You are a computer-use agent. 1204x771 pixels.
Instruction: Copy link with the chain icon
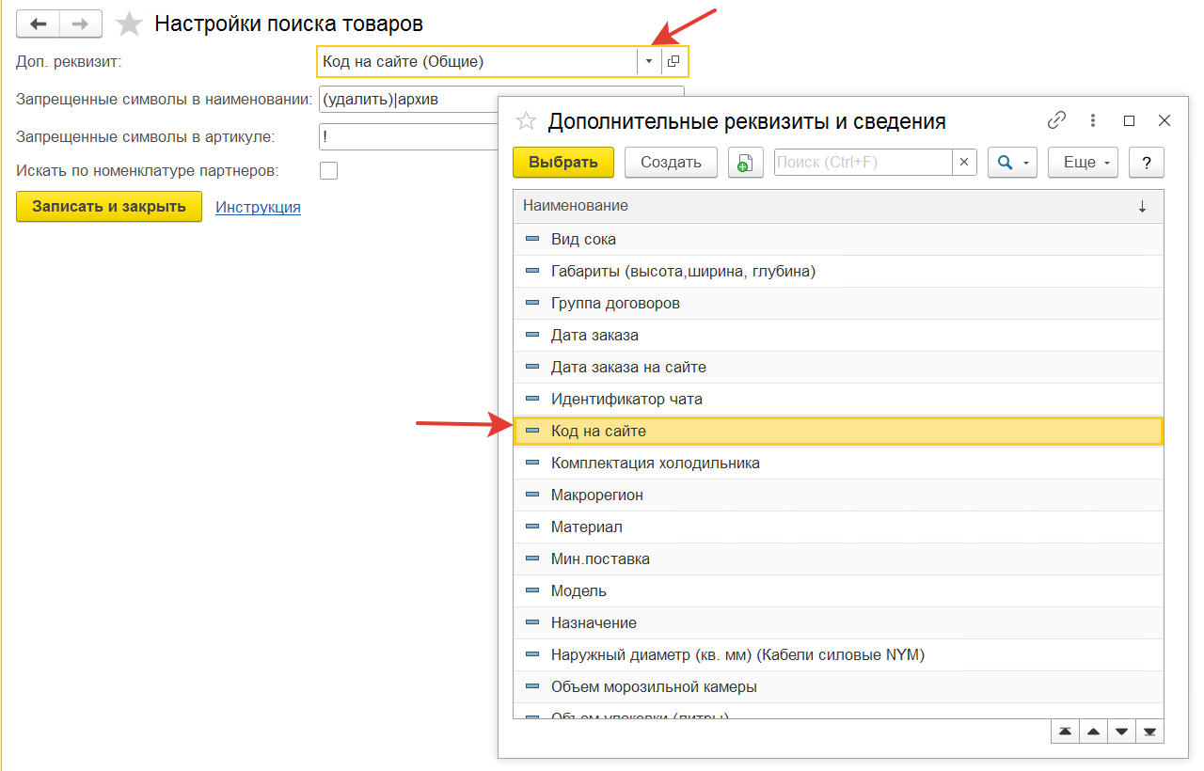pos(1057,120)
